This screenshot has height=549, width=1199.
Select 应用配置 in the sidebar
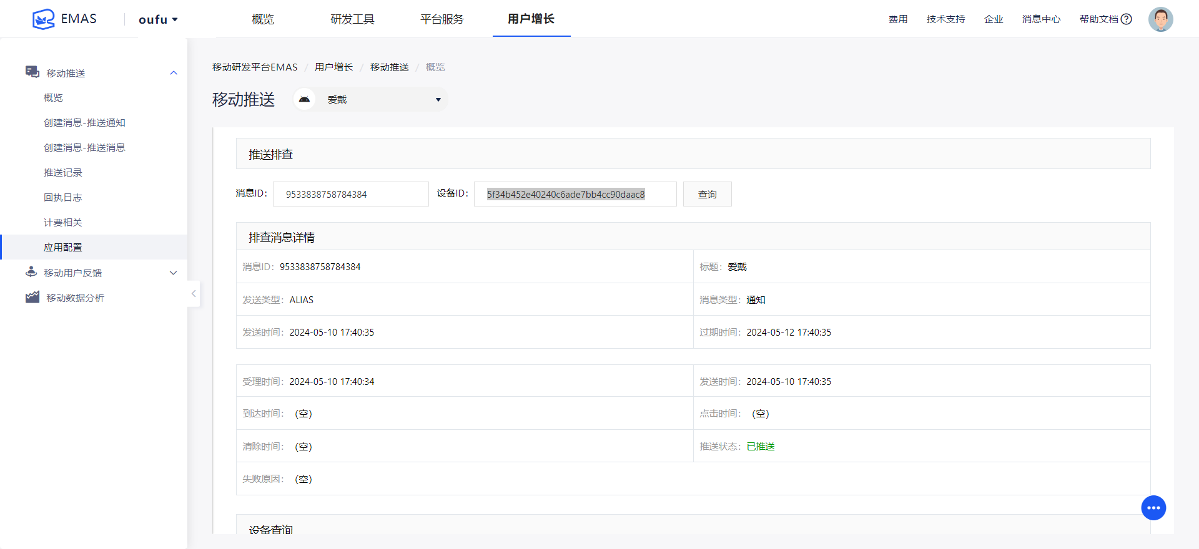(94, 247)
